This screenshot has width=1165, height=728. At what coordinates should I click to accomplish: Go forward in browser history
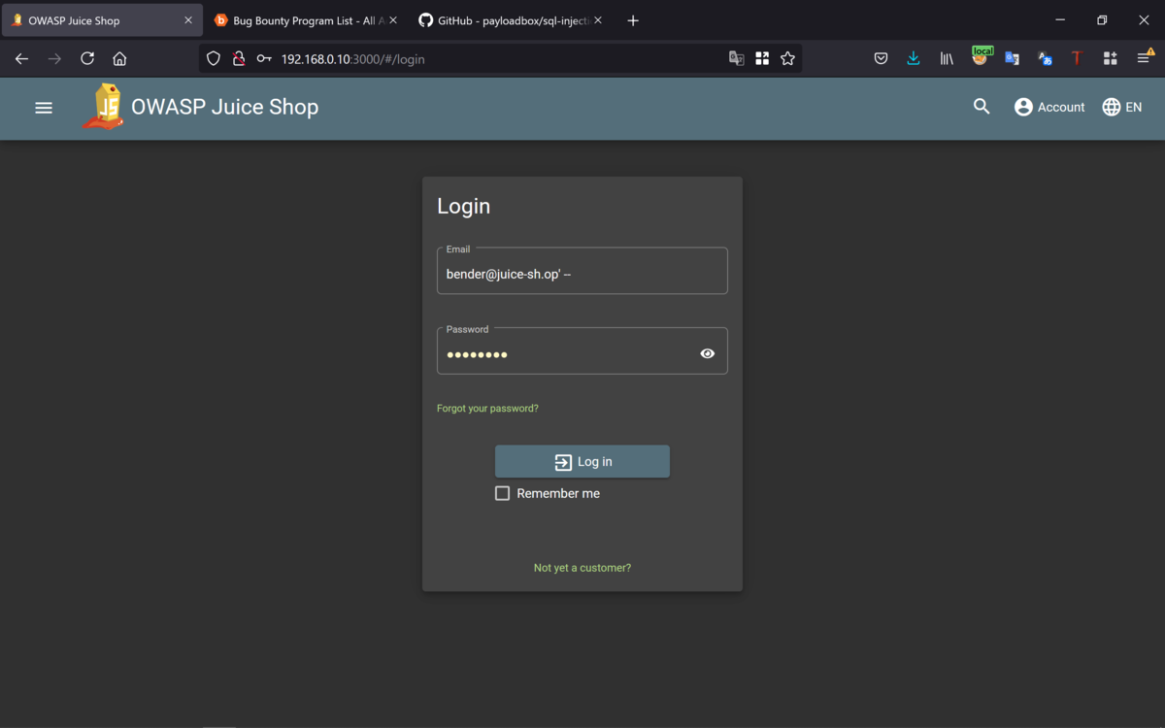click(54, 58)
